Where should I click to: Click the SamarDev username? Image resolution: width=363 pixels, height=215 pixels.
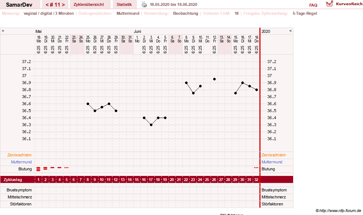click(19, 5)
